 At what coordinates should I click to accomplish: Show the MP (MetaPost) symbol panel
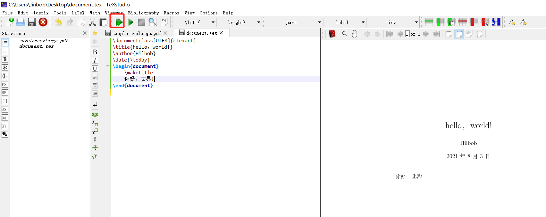pyautogui.click(x=4, y=93)
